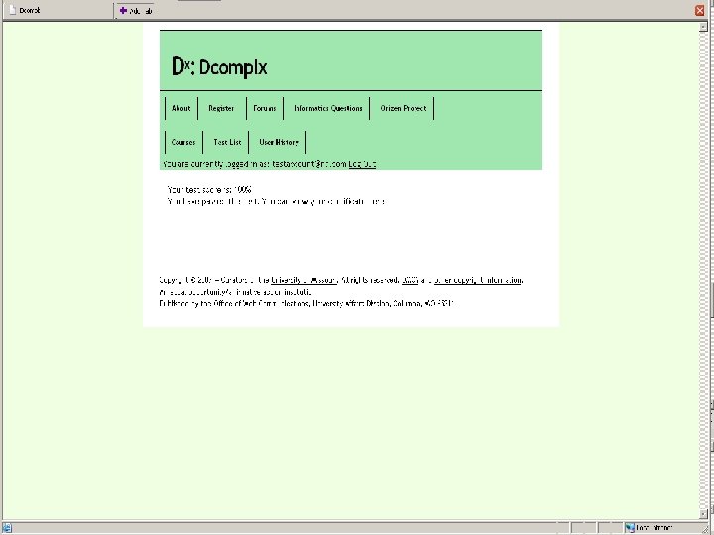Go to the Register page

point(221,108)
